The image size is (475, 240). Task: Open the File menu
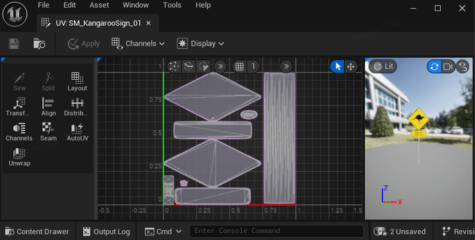[44, 5]
